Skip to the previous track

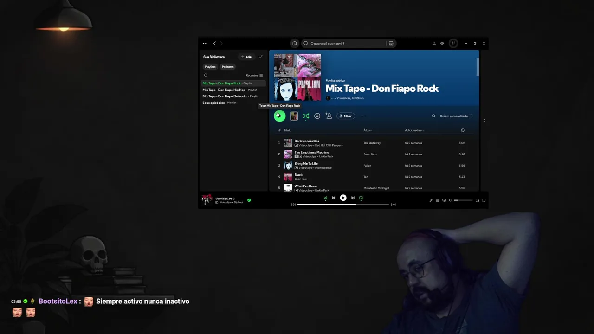(333, 198)
